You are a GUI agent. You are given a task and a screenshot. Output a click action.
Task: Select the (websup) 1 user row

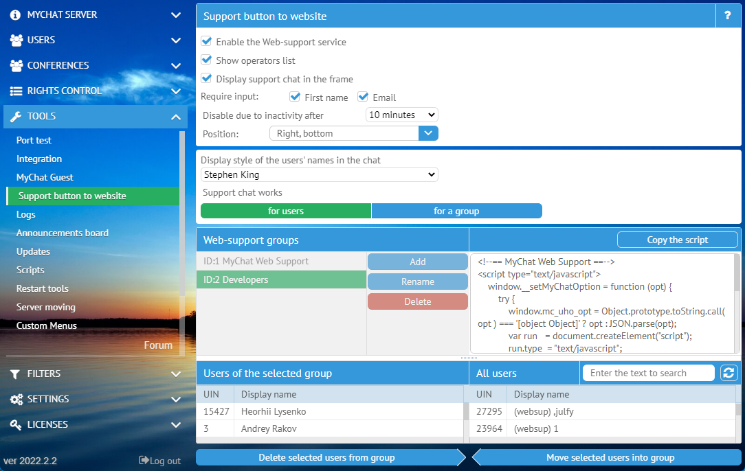point(603,428)
